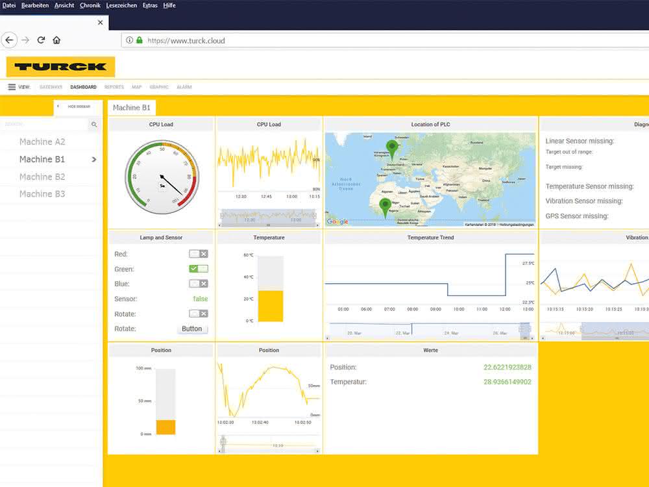The width and height of the screenshot is (649, 487).
Task: Click the green padlock security icon
Action: [140, 40]
